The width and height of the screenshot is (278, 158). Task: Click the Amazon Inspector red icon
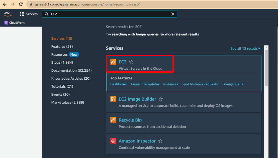click(113, 141)
